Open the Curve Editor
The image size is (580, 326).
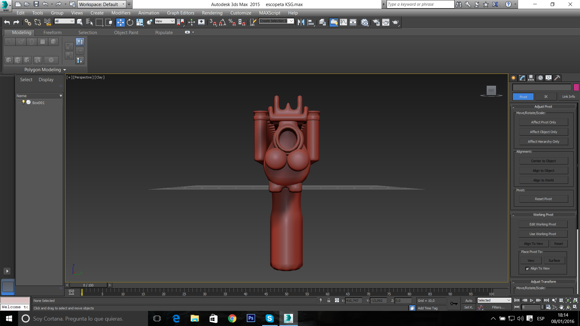343,22
